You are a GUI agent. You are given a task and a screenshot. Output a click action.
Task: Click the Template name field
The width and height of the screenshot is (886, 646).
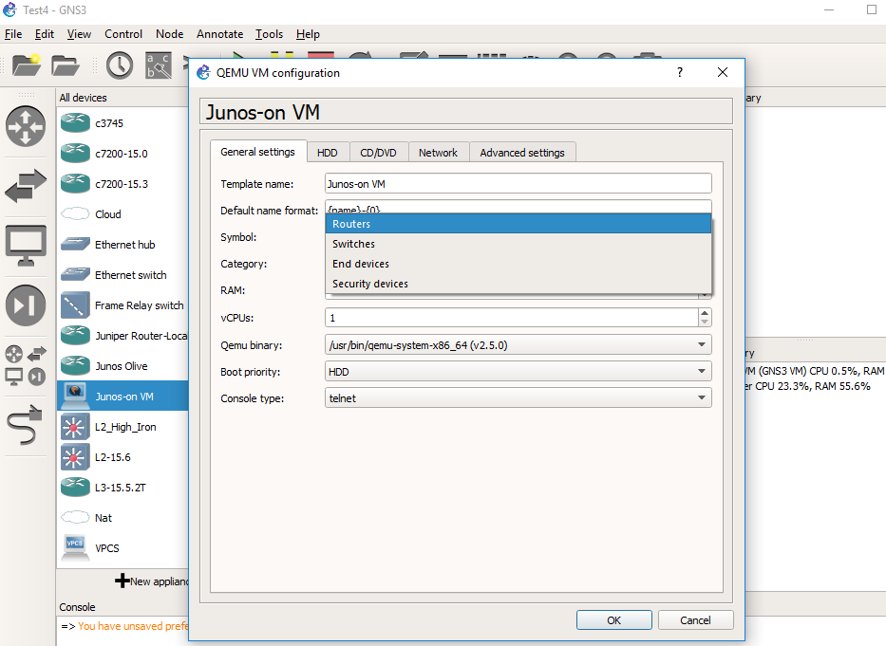coord(518,183)
